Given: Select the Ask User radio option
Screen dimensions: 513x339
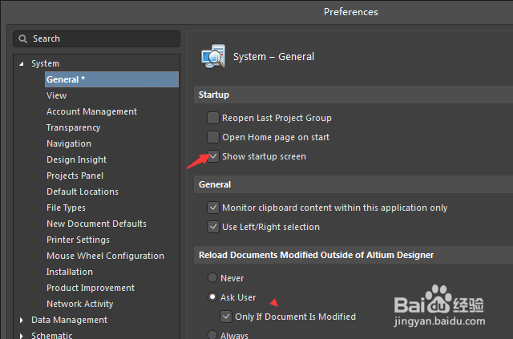Looking at the screenshot, I should [212, 297].
